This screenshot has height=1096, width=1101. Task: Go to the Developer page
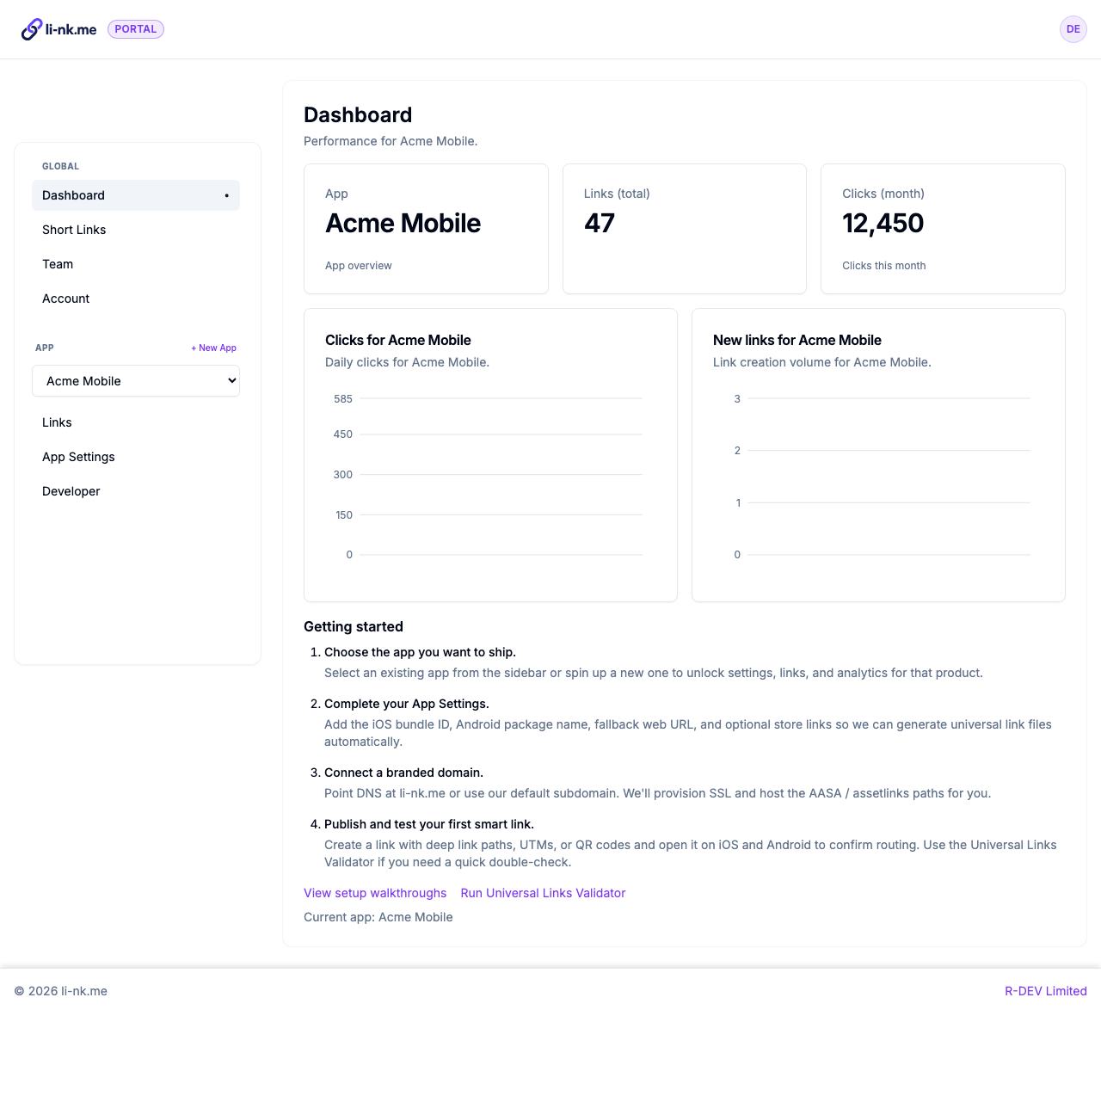[x=71, y=491]
